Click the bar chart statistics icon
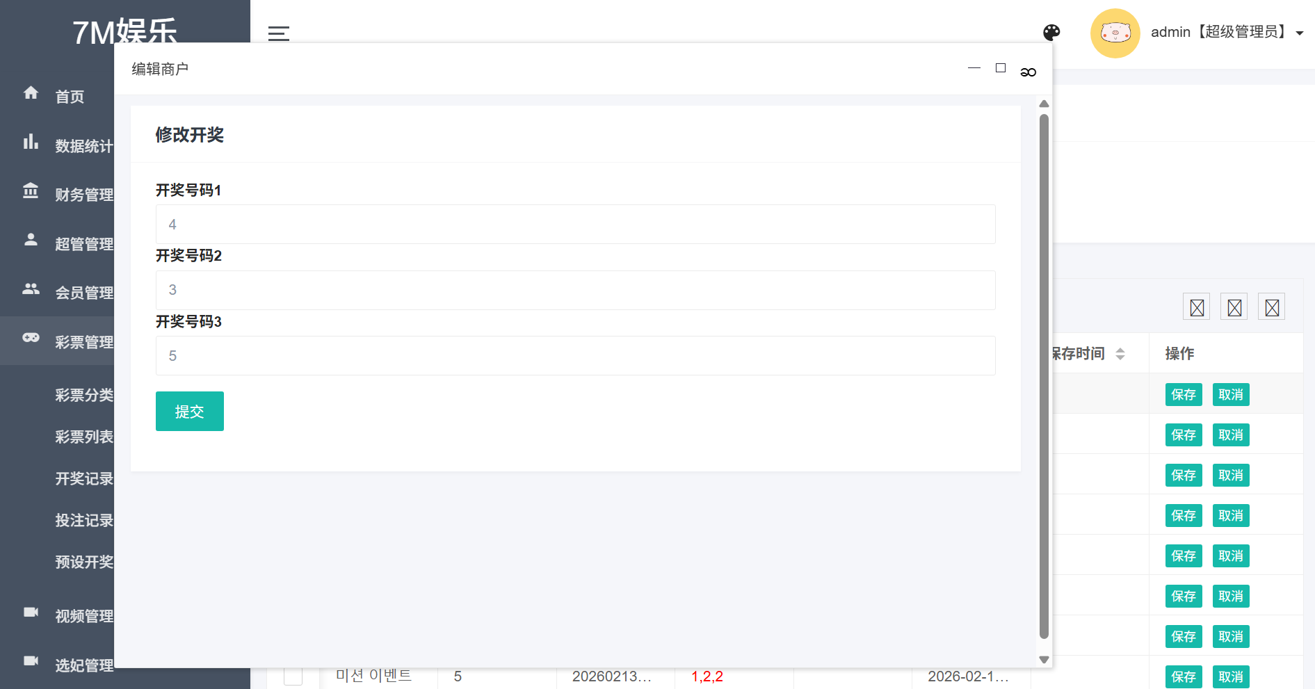 [31, 142]
